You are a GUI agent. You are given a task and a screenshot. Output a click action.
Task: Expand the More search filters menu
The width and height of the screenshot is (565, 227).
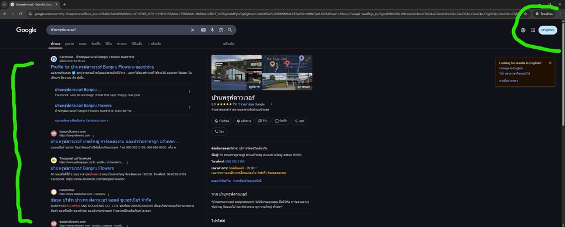tap(155, 44)
